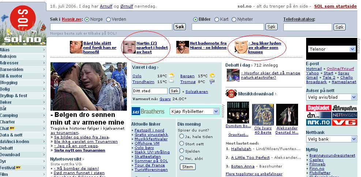Open Siste nytt om Tsunamien link

80,150
